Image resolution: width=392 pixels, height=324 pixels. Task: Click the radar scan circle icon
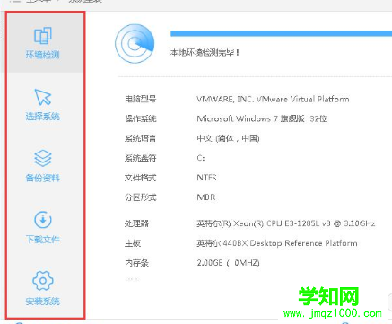click(135, 44)
